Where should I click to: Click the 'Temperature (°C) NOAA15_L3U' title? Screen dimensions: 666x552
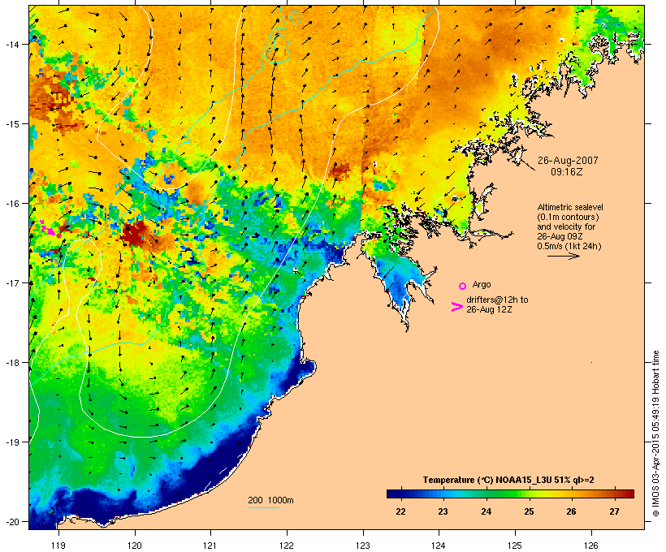coord(487,480)
